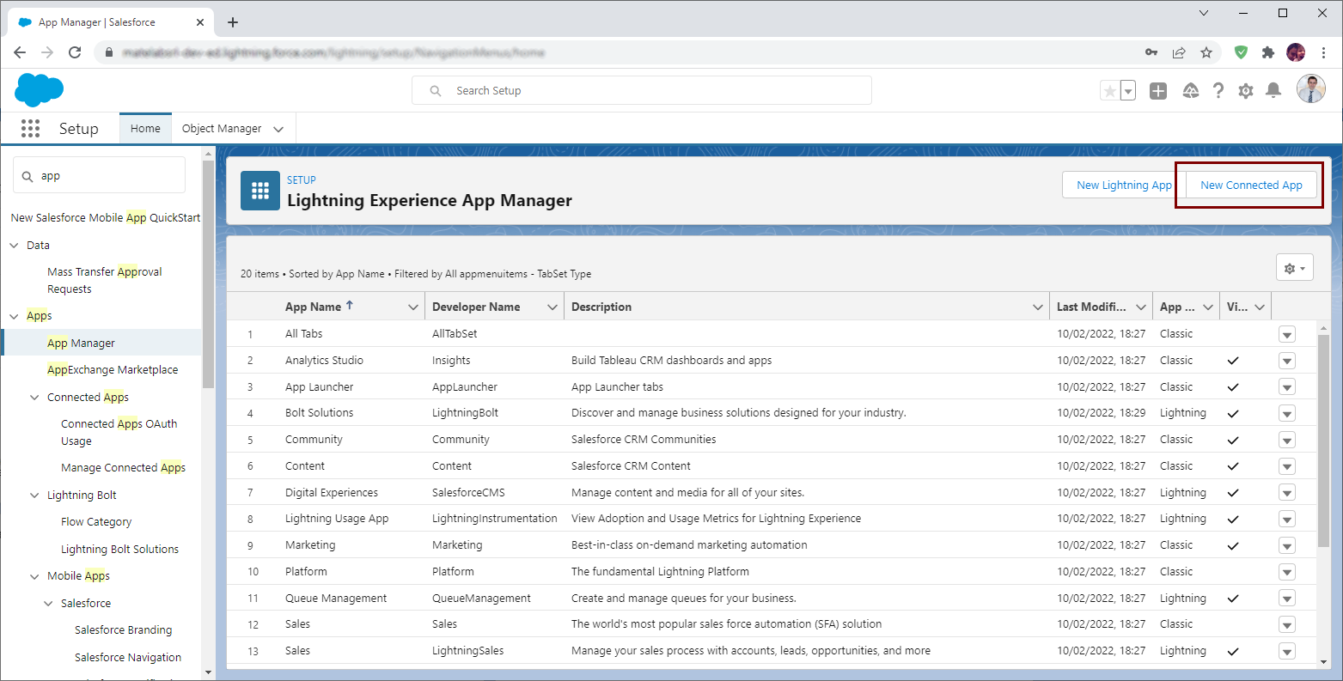Select the Lightning Usage App name cell
1343x681 pixels.
[337, 519]
